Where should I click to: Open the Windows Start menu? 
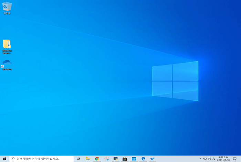tap(4, 159)
